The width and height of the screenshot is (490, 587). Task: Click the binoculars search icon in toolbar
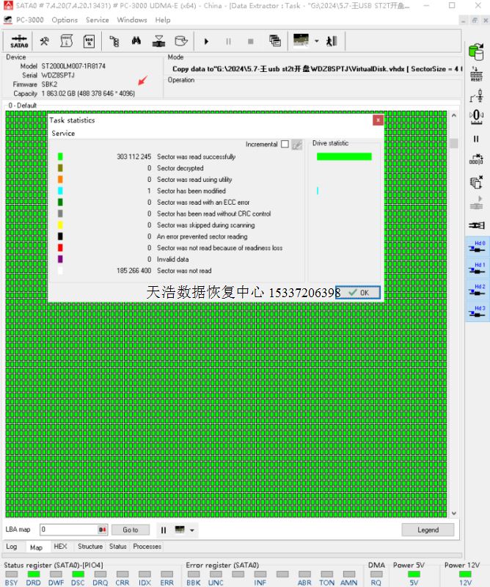tap(136, 41)
